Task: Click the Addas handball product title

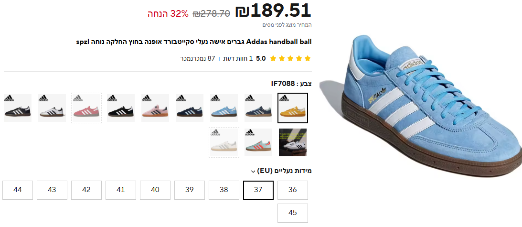Action: [194, 42]
